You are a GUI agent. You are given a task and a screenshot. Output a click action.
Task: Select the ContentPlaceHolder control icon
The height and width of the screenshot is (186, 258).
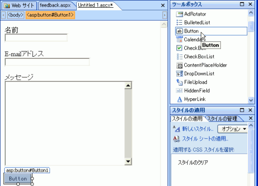[179, 65]
